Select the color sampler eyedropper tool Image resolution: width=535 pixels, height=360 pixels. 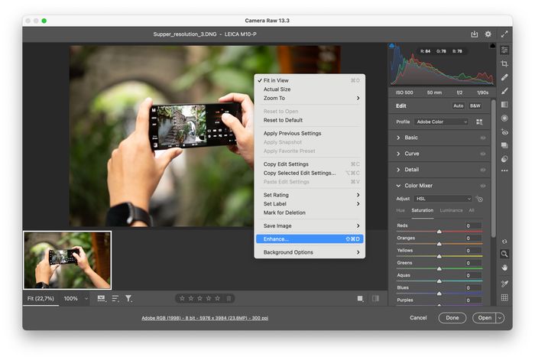tap(504, 284)
